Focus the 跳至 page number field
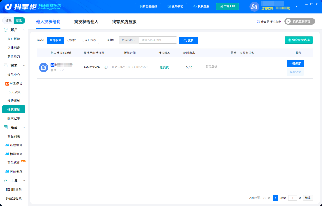 [x=292, y=198]
